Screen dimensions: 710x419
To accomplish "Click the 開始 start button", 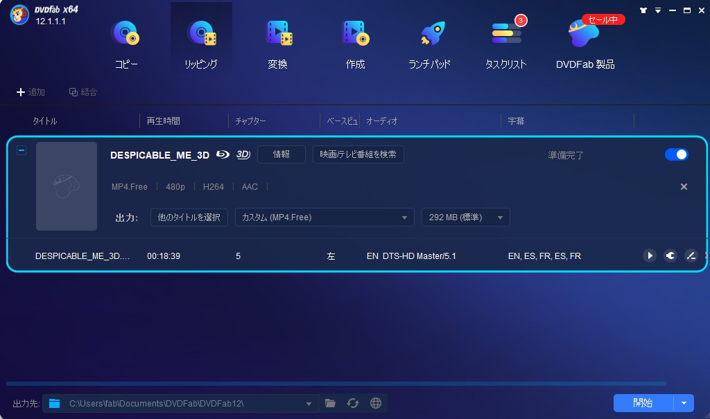I will click(x=643, y=402).
